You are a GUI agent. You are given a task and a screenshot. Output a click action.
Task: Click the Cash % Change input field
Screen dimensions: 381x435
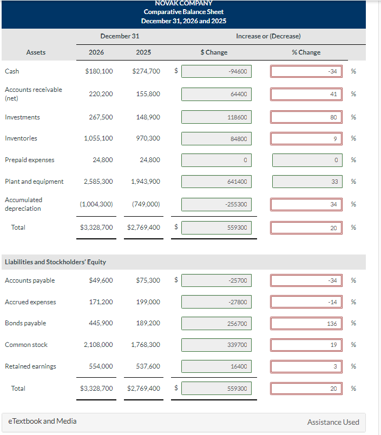306,71
